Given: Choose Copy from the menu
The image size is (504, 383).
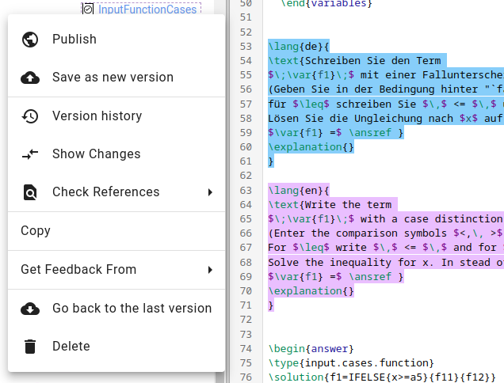Looking at the screenshot, I should point(116,231).
